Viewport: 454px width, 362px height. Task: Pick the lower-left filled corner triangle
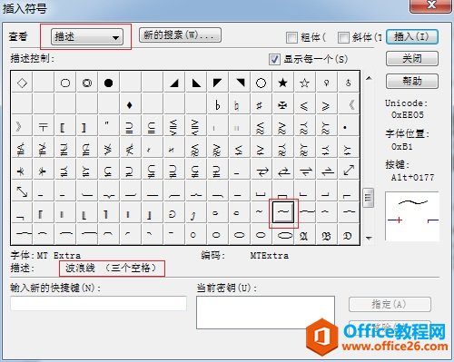(196, 83)
